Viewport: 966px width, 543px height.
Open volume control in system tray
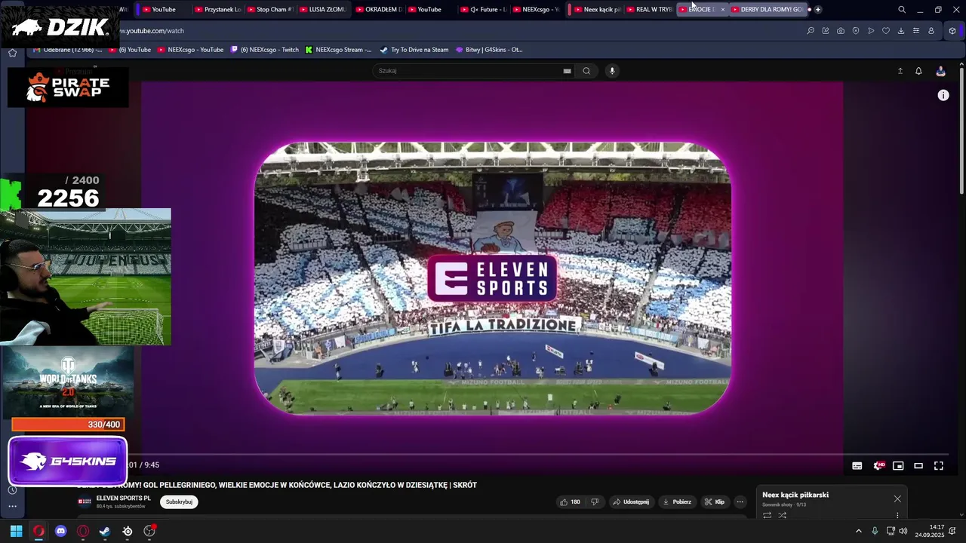903,532
